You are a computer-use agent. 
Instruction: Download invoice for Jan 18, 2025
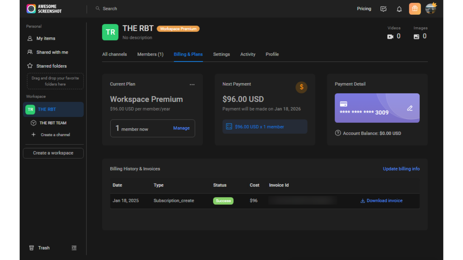381,201
